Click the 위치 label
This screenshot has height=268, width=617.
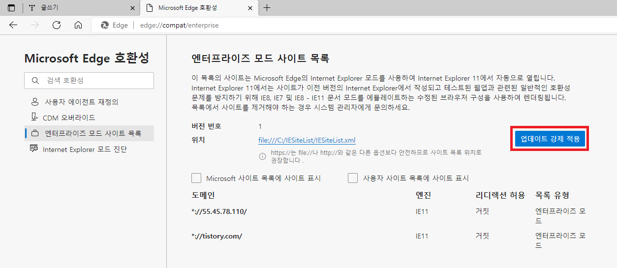tap(198, 140)
